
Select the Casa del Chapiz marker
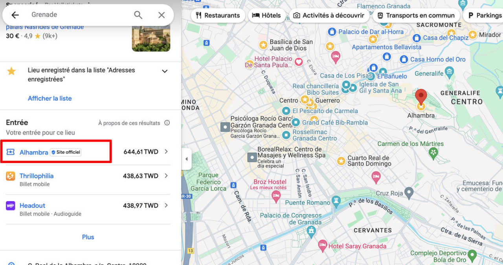417,38
